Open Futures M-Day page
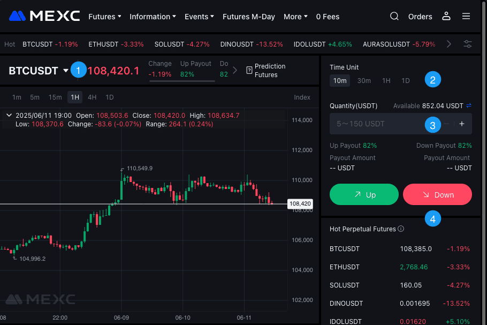This screenshot has width=487, height=325. pos(248,17)
